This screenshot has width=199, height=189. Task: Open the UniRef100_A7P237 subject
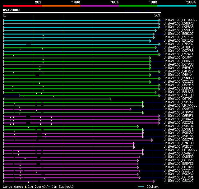pos(178,44)
